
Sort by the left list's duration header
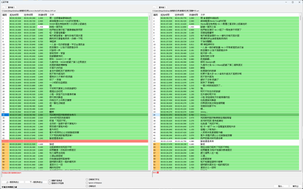43,15
